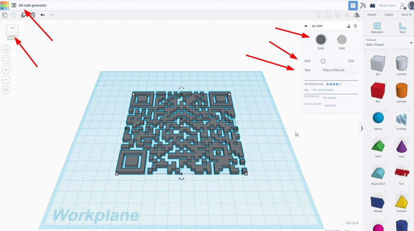This screenshot has height=231, width=414.
Task: Open the Minecraft pickaxe mode icon
Action: tap(363, 5)
